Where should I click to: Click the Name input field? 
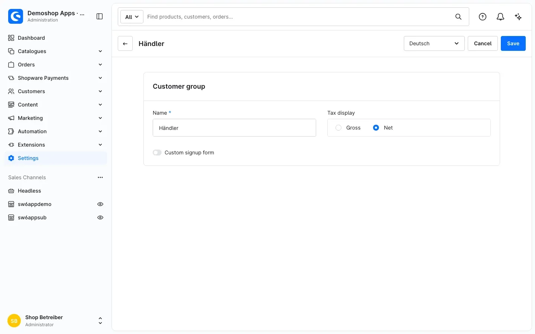pos(234,128)
